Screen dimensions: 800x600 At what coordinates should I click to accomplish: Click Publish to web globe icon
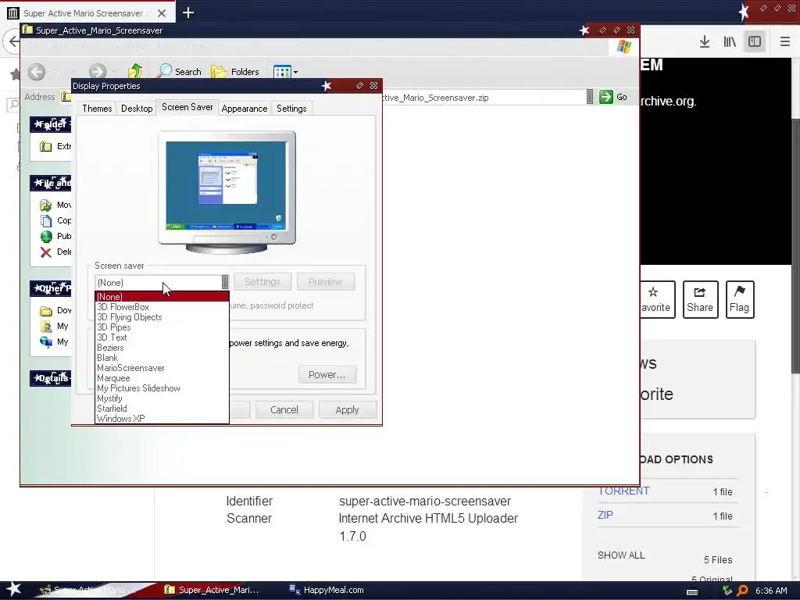click(x=46, y=236)
